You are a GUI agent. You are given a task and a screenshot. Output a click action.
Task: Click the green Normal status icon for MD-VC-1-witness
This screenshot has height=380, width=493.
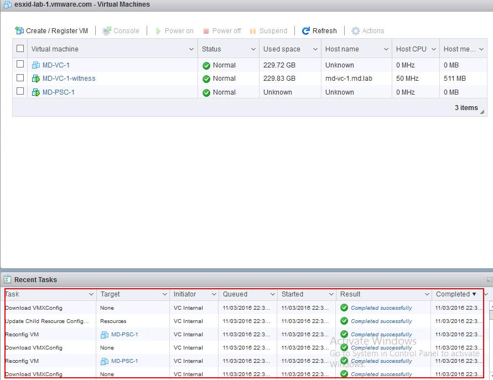206,79
